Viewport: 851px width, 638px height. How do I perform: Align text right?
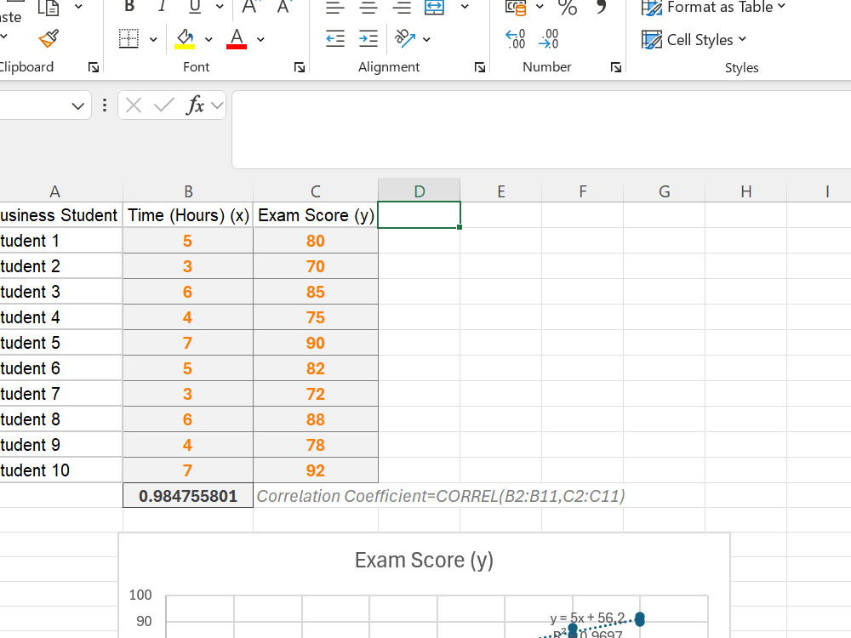(x=402, y=7)
